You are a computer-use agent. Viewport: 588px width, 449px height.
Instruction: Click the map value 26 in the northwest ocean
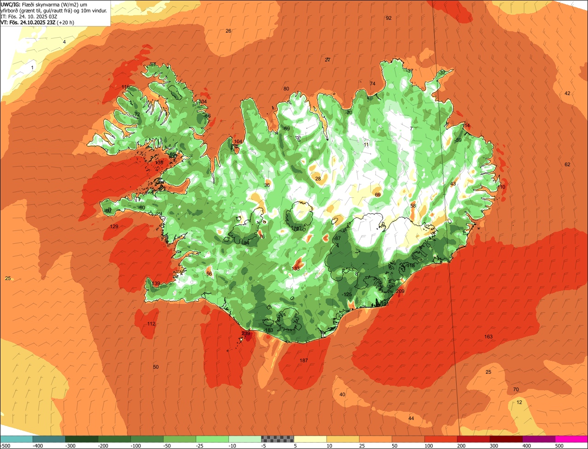coord(228,31)
